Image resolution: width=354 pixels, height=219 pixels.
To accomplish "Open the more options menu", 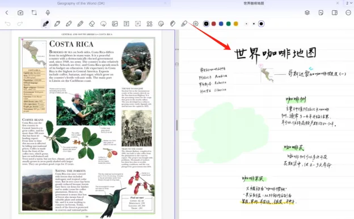I will pos(348,12).
